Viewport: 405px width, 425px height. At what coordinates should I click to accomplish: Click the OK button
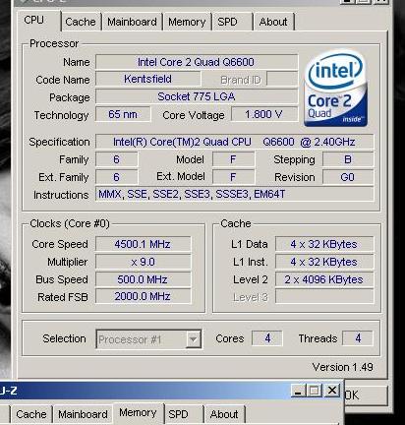[366, 395]
